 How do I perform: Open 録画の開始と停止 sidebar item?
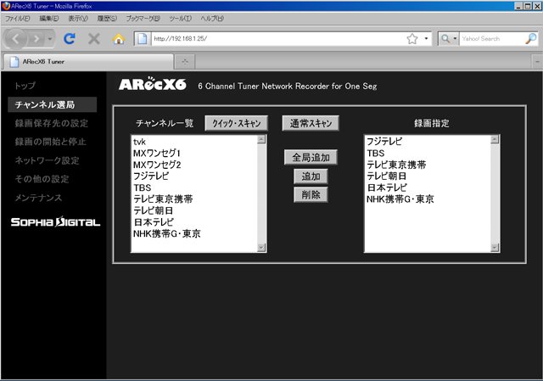(x=50, y=142)
